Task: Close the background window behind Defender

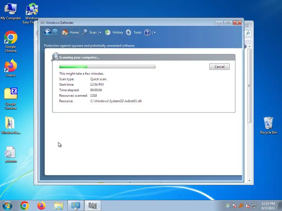Action: click(247, 26)
